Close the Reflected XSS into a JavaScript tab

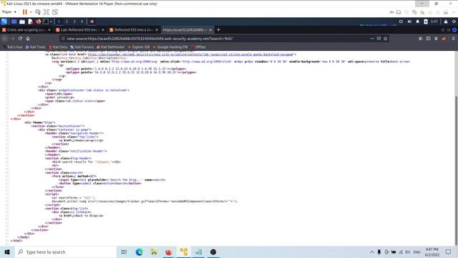(157, 30)
